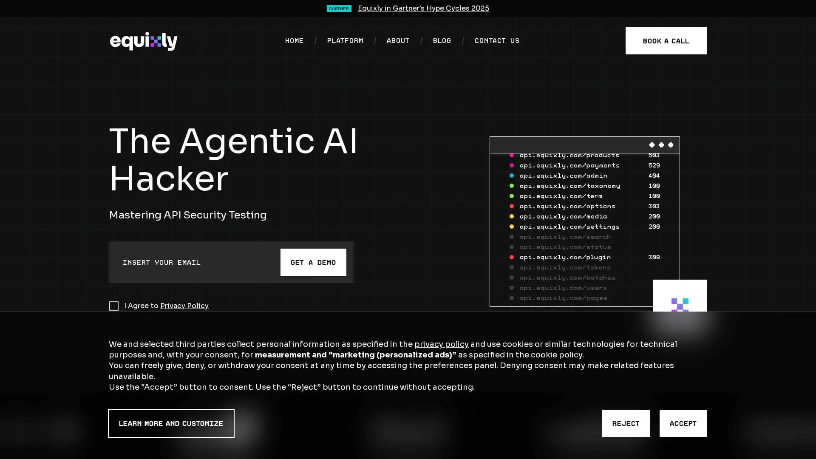
Task: Open the Blog menu item
Action: tap(442, 41)
